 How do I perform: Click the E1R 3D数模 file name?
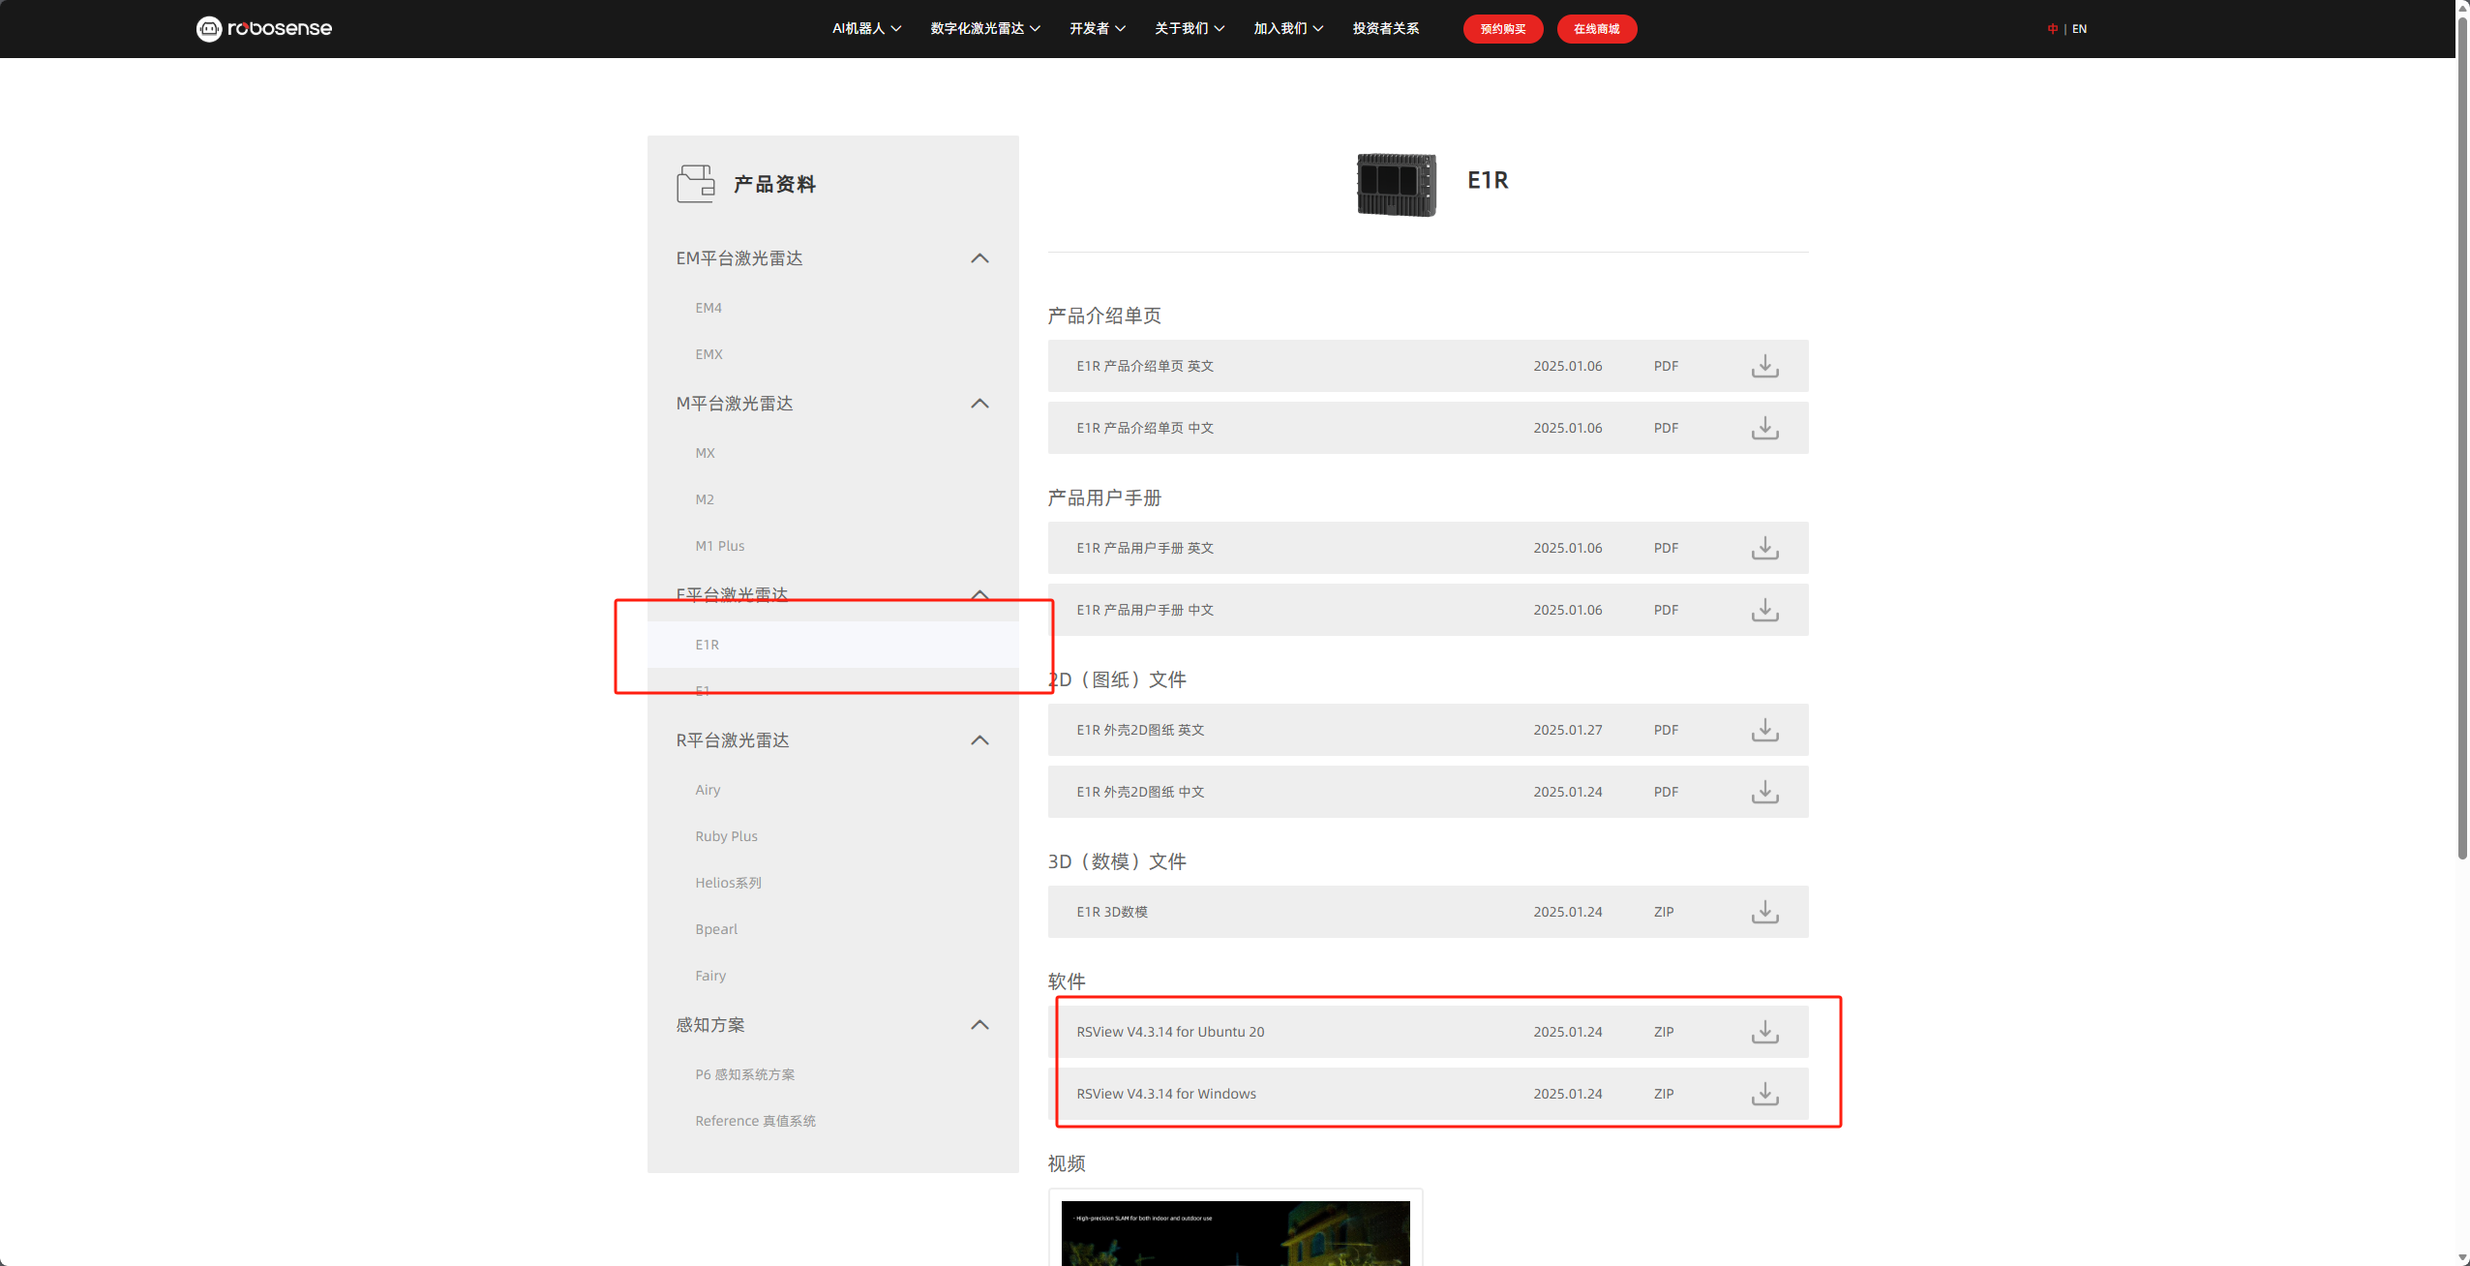click(x=1112, y=912)
